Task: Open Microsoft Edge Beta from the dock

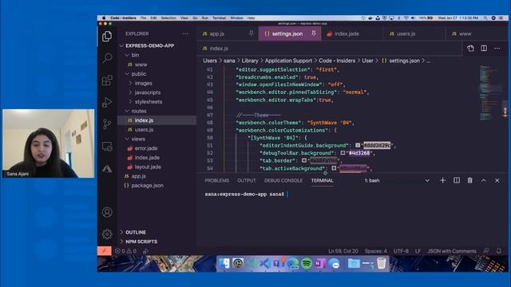Action: pos(293,263)
